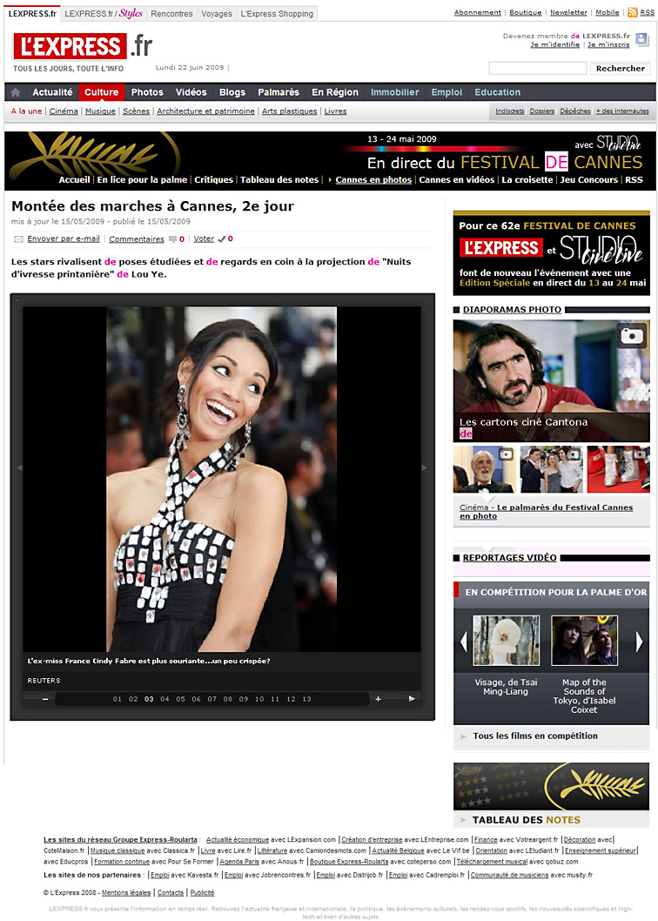
Task: Open the Je m'identifie login link
Action: (554, 44)
